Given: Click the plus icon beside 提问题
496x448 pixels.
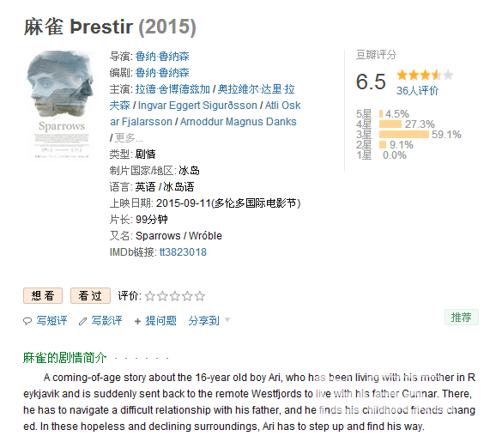Looking at the screenshot, I should tap(137, 322).
